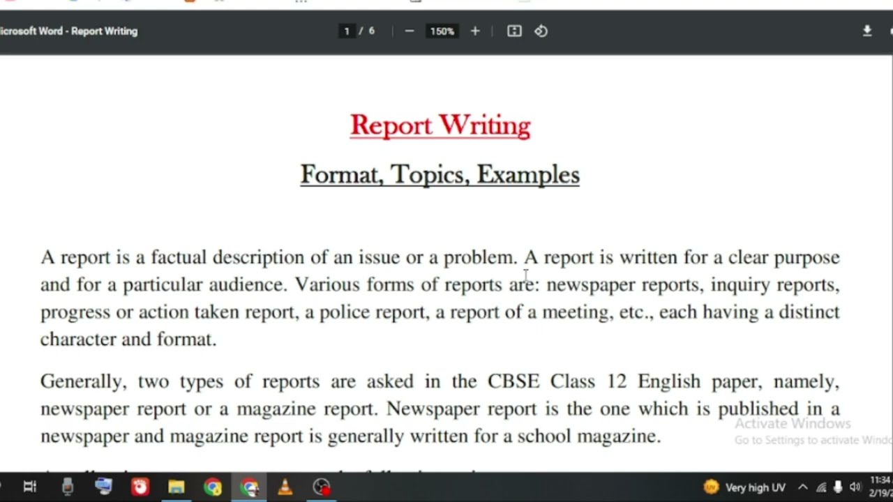Viewport: 893px width, 502px height.
Task: Click the 'Format, Topics, Examples' subheading
Action: tap(440, 174)
